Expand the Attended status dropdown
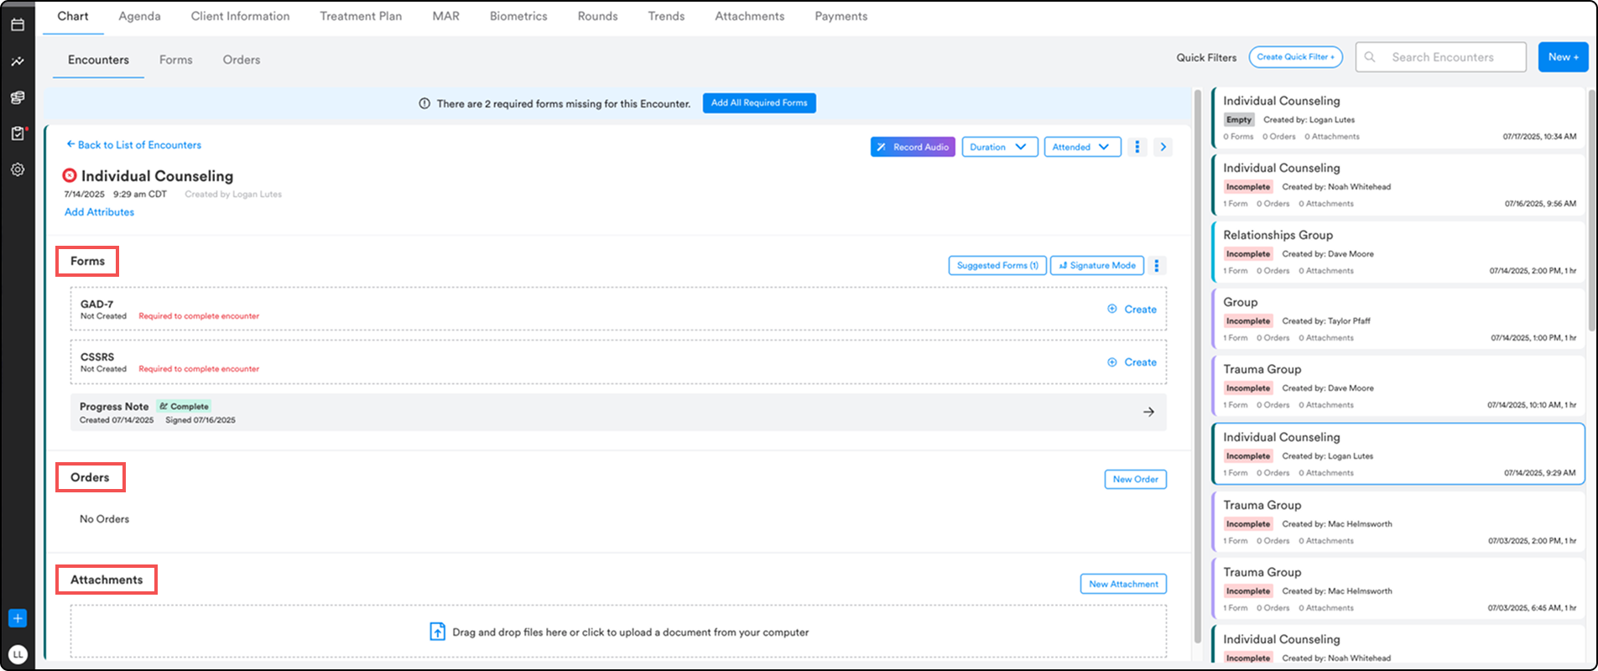Screen dimensions: 1598x671 [1081, 147]
